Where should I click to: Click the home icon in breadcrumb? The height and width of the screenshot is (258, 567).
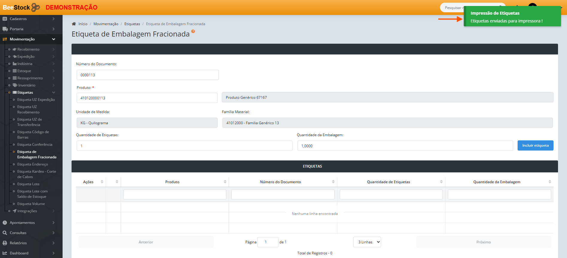[74, 24]
